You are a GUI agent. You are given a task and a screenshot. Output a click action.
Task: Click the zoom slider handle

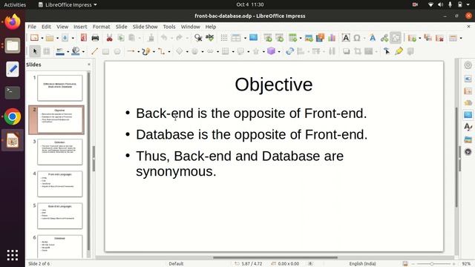pyautogui.click(x=432, y=264)
